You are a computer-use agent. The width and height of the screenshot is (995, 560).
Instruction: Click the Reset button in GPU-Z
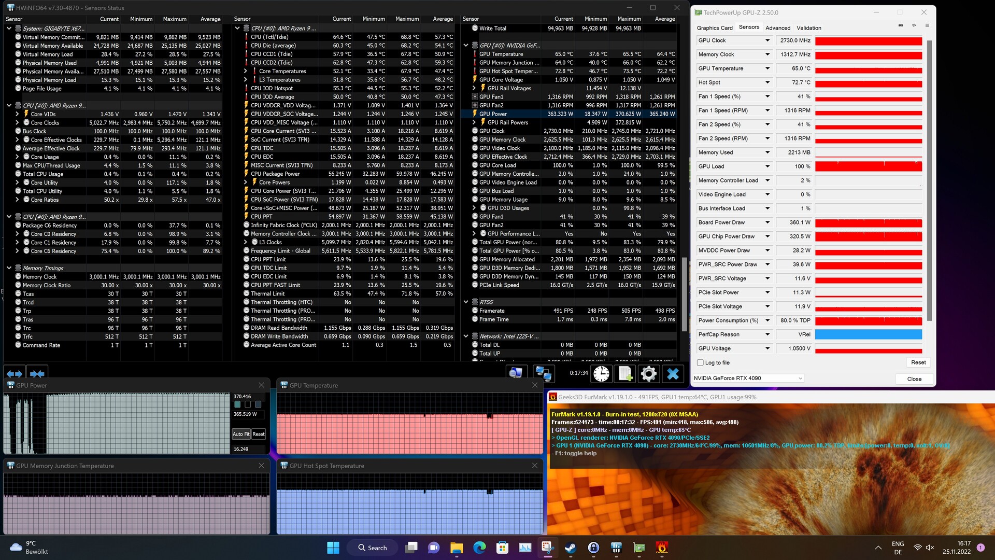pyautogui.click(x=918, y=363)
